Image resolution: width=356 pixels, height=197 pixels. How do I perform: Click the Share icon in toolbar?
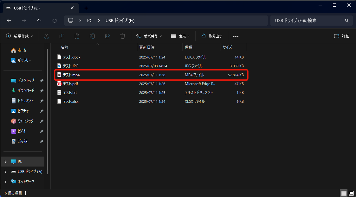coord(107,36)
